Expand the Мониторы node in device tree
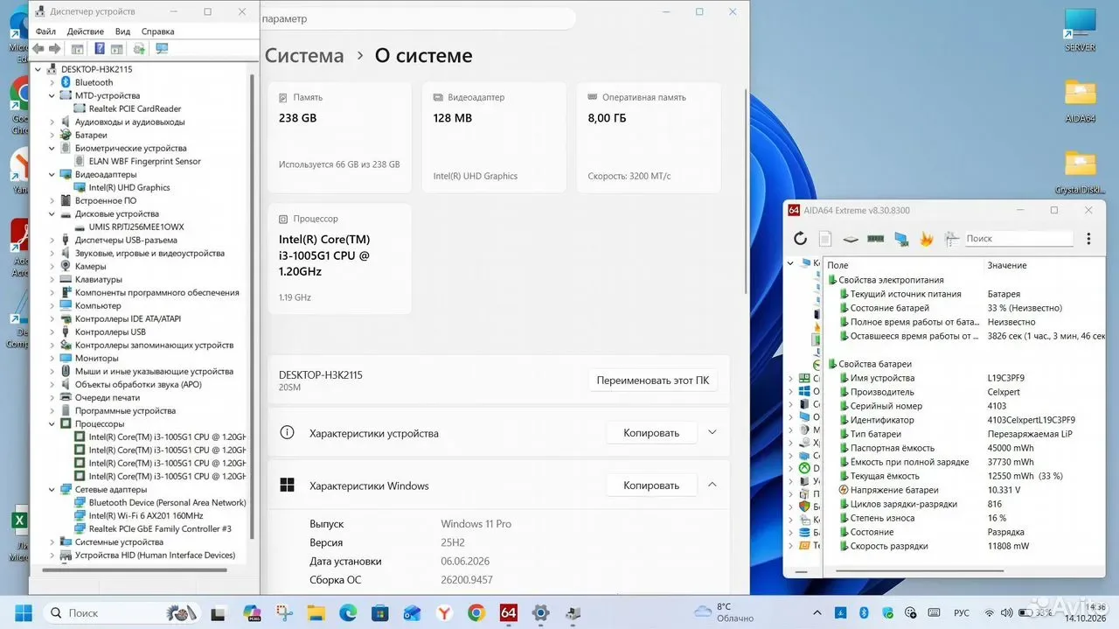This screenshot has width=1119, height=629. pyautogui.click(x=52, y=358)
